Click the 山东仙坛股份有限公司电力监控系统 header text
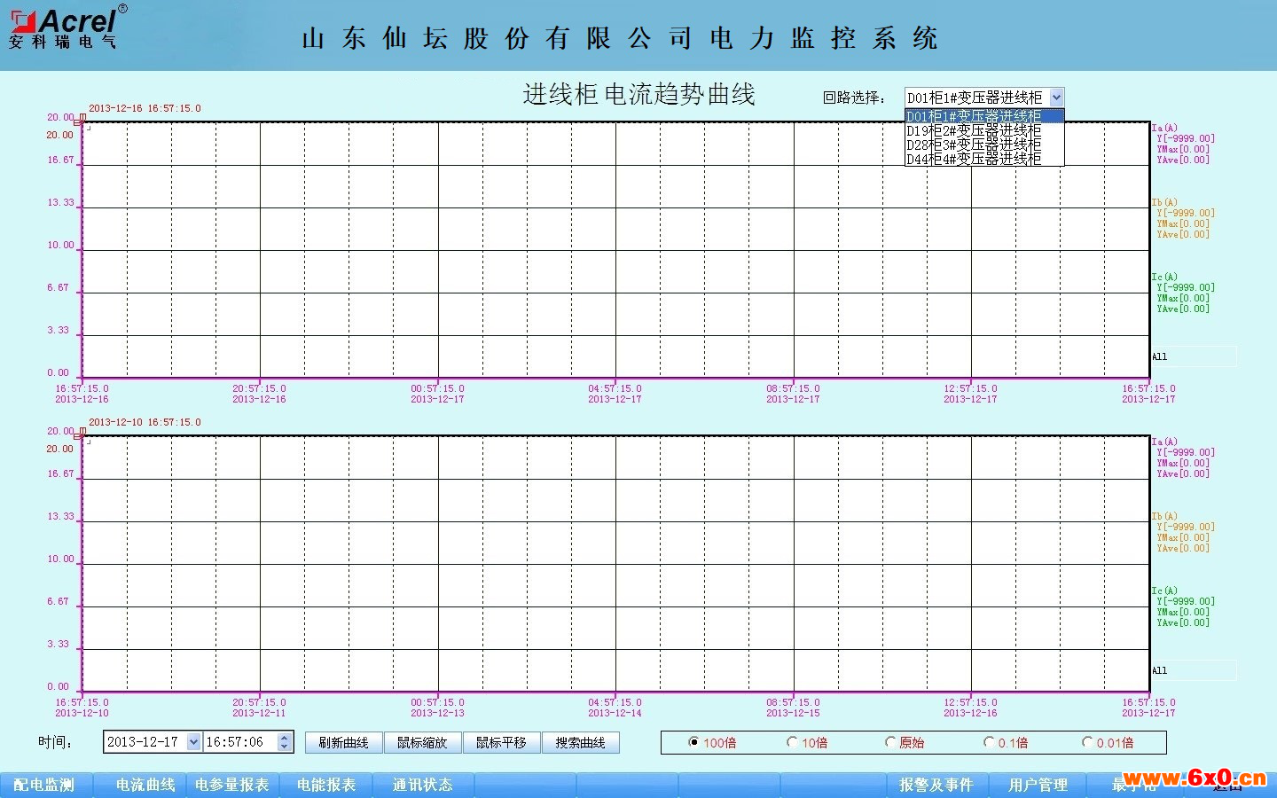This screenshot has width=1277, height=798. coord(619,38)
